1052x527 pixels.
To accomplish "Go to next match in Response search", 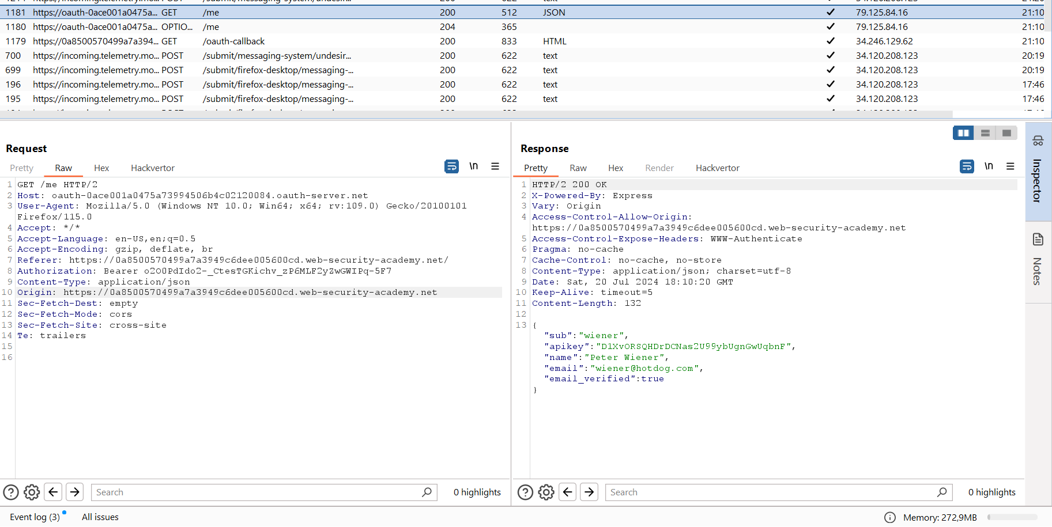I will point(589,492).
